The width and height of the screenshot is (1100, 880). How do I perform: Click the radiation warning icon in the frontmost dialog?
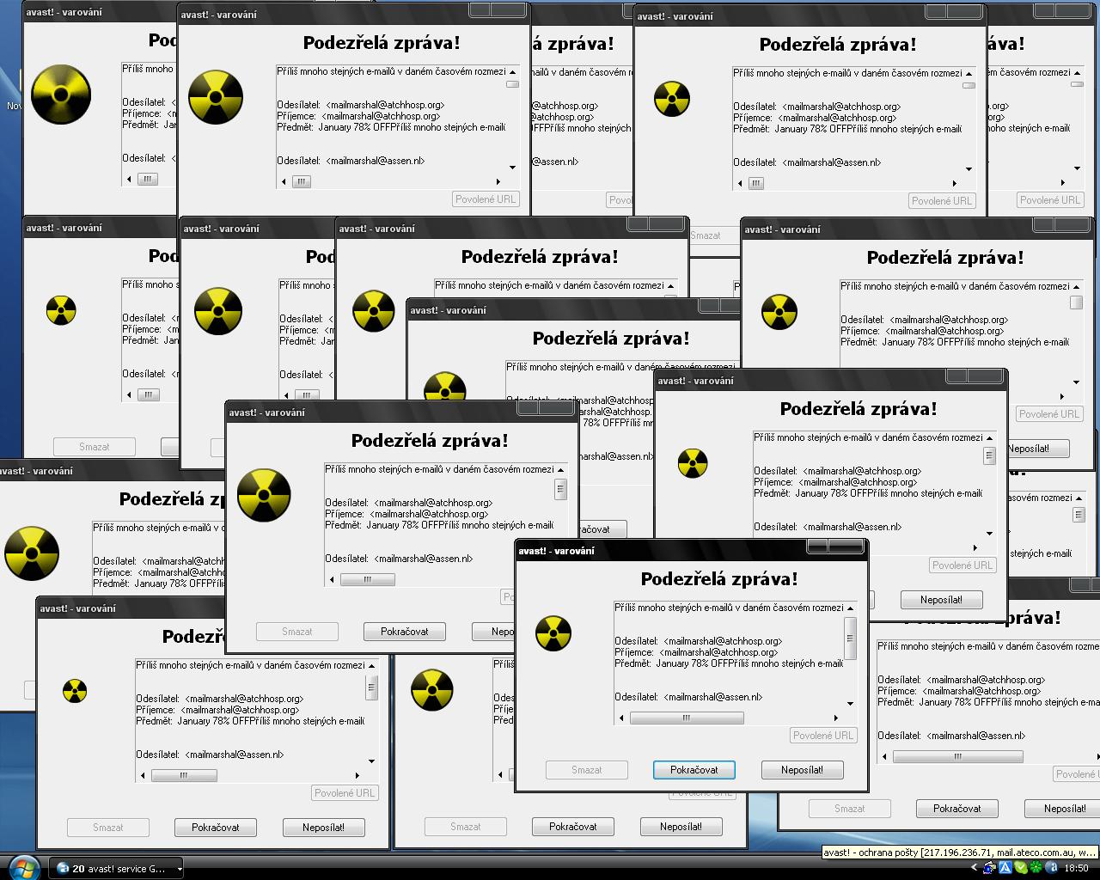(x=553, y=633)
